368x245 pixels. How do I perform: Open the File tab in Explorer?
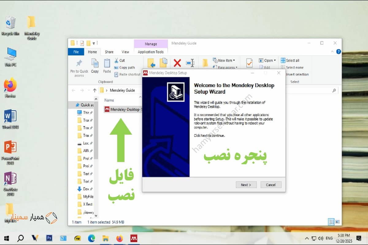tap(76, 52)
